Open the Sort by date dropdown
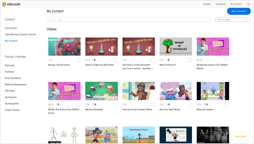Image resolution: width=254 pixels, height=144 pixels. pyautogui.click(x=233, y=20)
